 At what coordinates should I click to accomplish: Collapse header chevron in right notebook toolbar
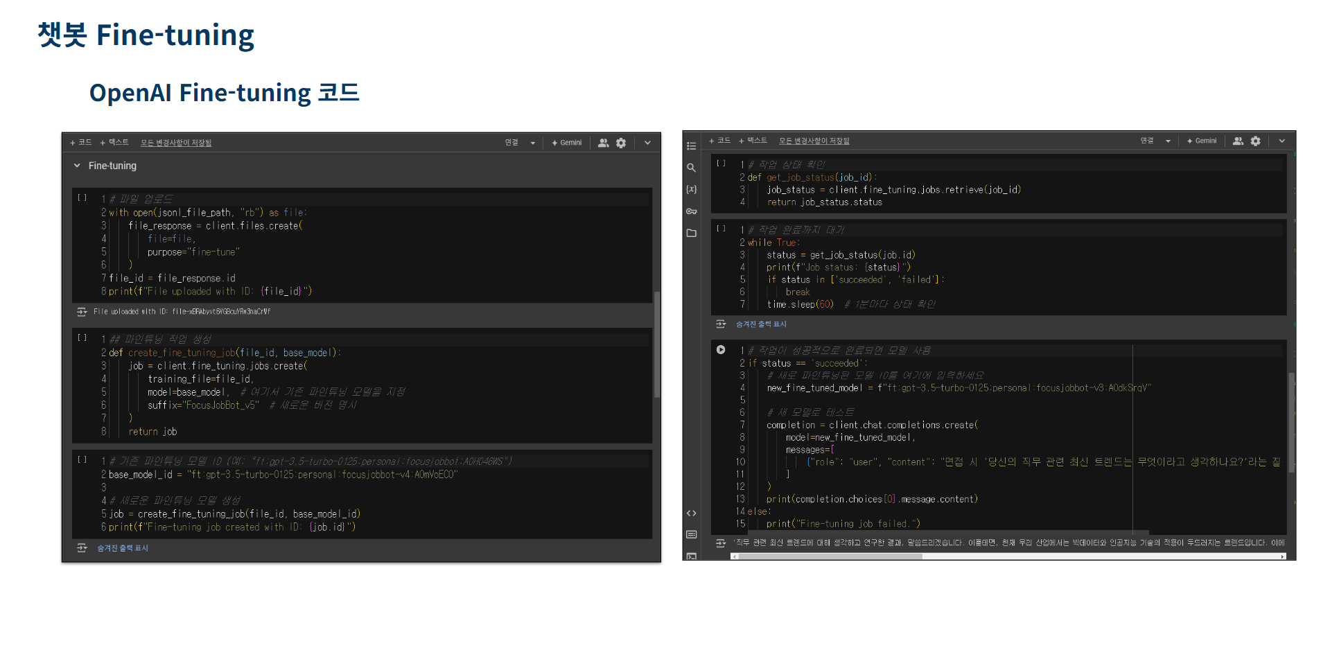[1281, 141]
